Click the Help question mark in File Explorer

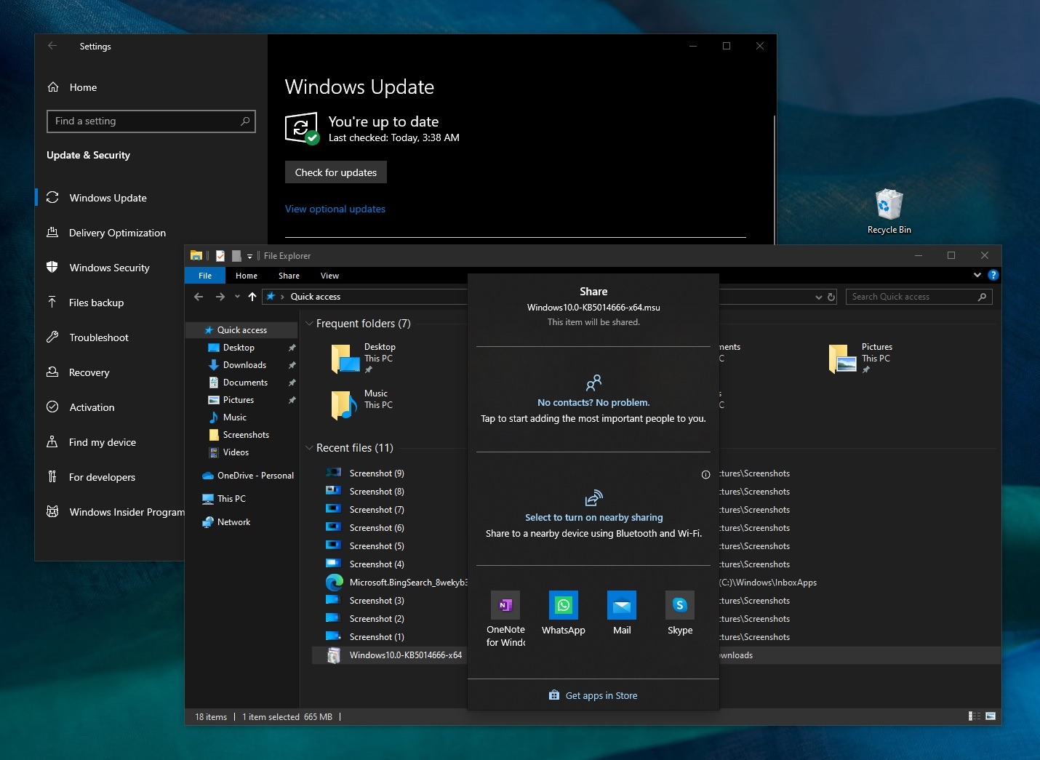click(x=993, y=276)
